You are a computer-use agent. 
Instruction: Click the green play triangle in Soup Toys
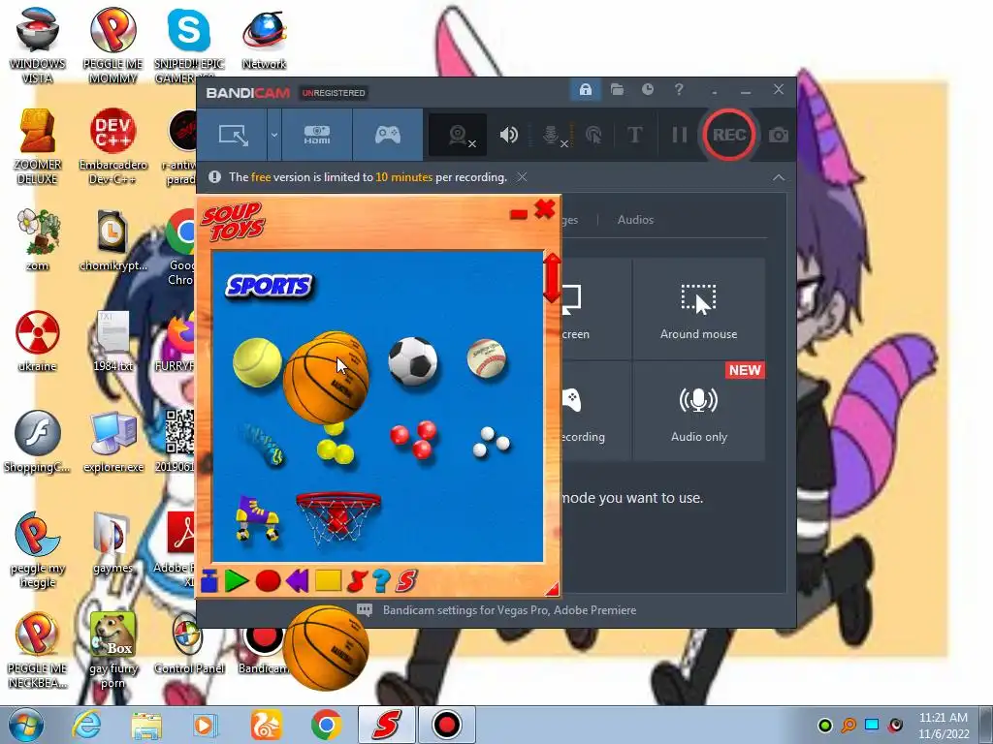[x=237, y=581]
